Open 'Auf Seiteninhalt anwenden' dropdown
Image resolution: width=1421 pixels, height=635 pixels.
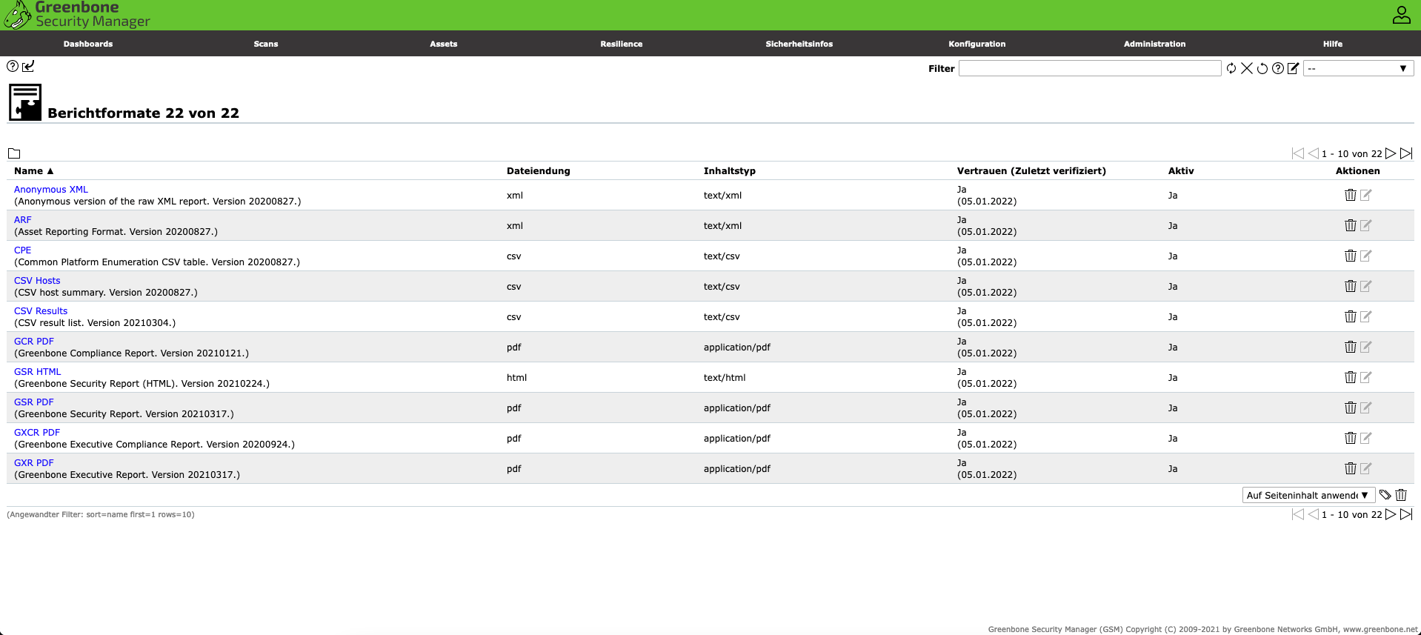point(1308,495)
